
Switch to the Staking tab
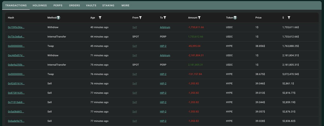pos(108,5)
